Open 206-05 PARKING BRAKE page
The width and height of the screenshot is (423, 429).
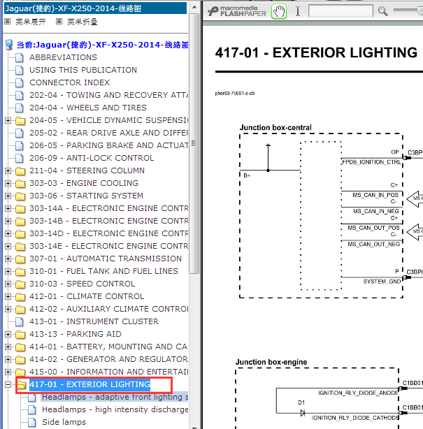click(x=108, y=145)
